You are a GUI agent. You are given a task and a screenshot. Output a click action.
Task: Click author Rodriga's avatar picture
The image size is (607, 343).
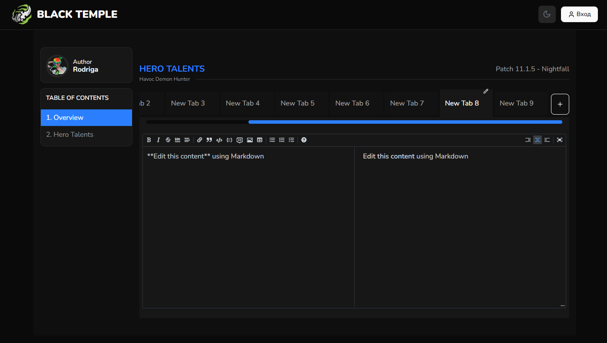click(57, 66)
